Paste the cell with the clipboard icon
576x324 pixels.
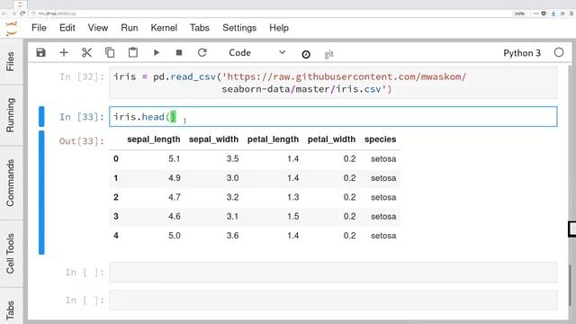[x=133, y=52]
